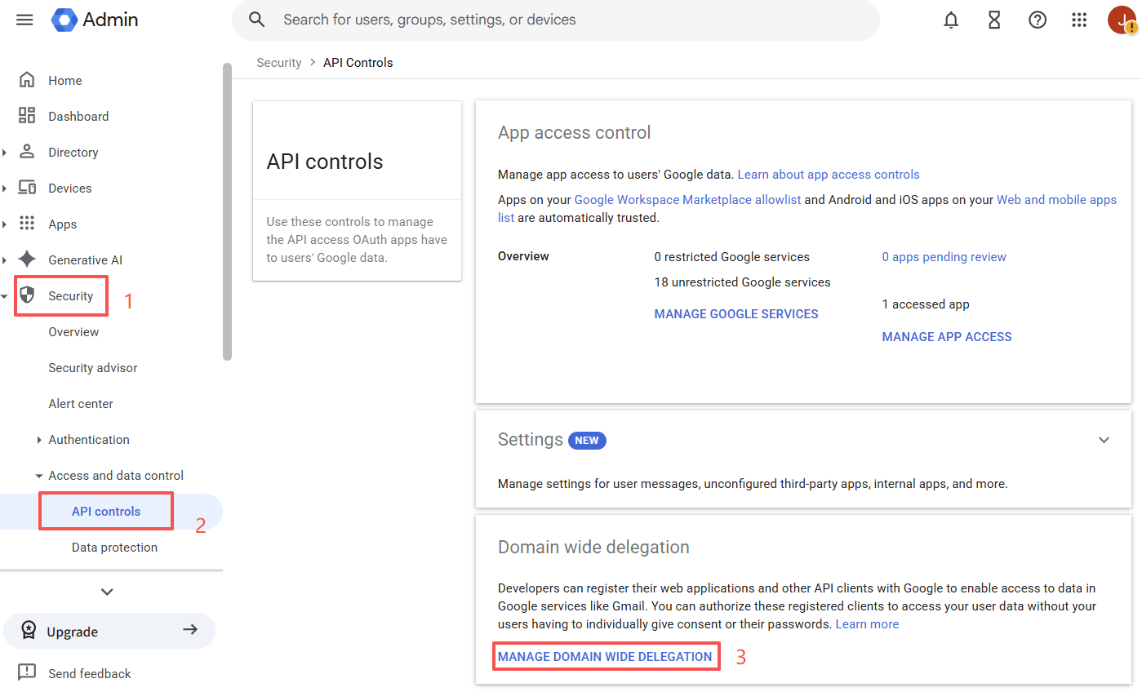Expand the Devices section arrow

tap(5, 189)
